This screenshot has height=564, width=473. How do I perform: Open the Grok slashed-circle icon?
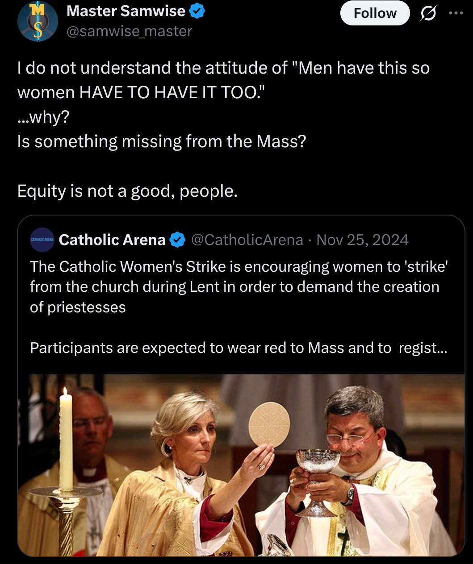coord(427,14)
